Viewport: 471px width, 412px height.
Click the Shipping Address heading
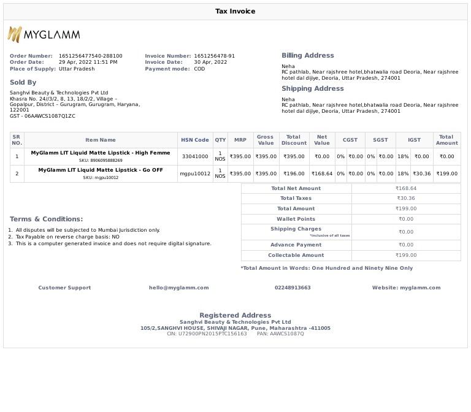[312, 88]
